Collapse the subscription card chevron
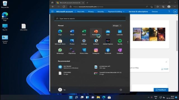This screenshot has width=179, height=100. (166, 62)
